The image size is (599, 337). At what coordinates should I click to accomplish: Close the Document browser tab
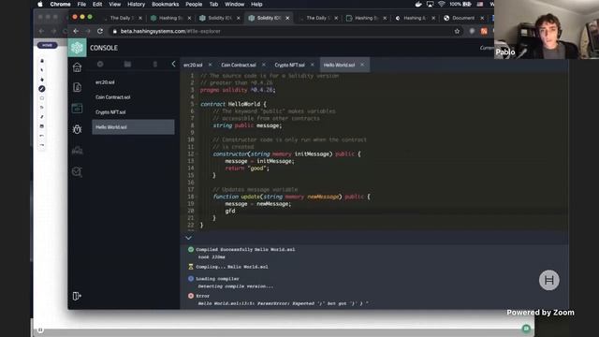point(482,18)
